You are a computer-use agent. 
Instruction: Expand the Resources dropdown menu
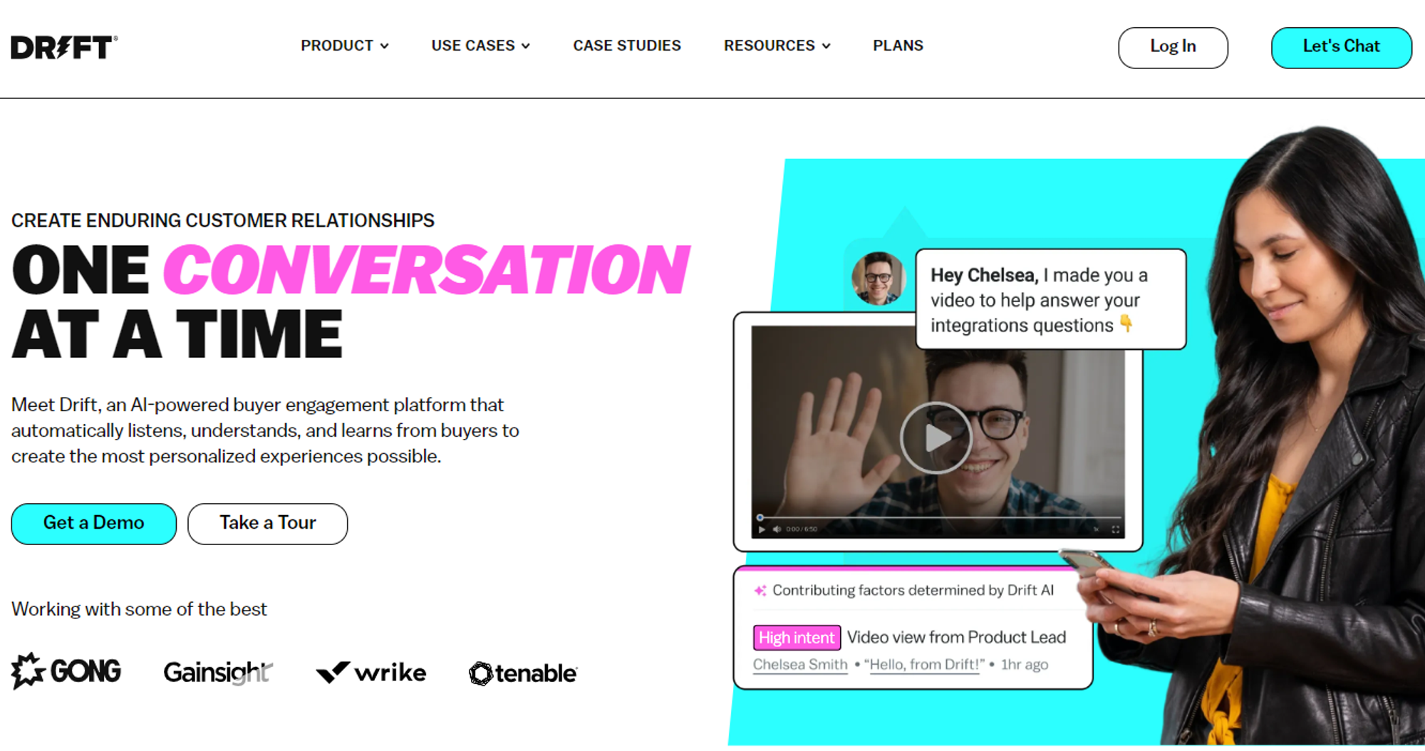point(777,46)
